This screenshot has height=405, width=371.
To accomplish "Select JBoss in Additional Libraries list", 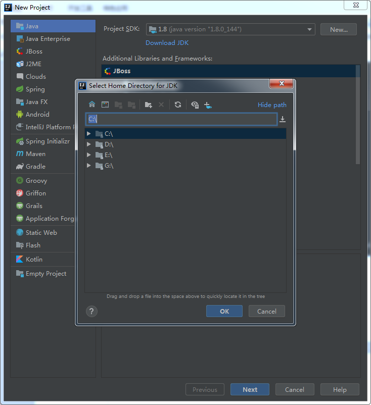I will pyautogui.click(x=228, y=71).
